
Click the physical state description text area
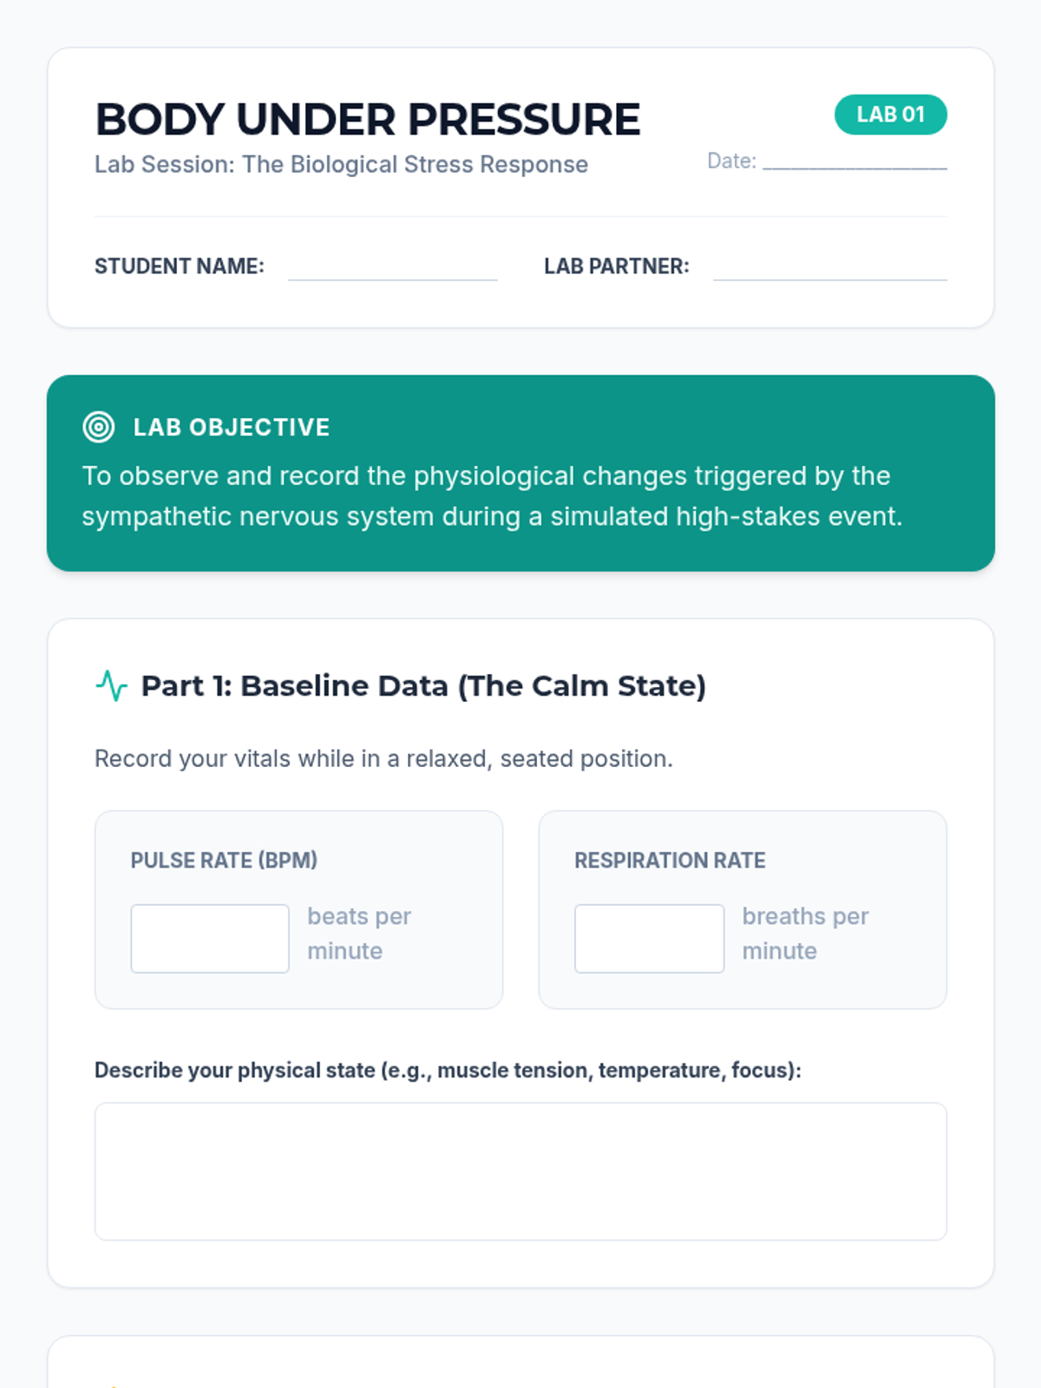pos(520,1171)
